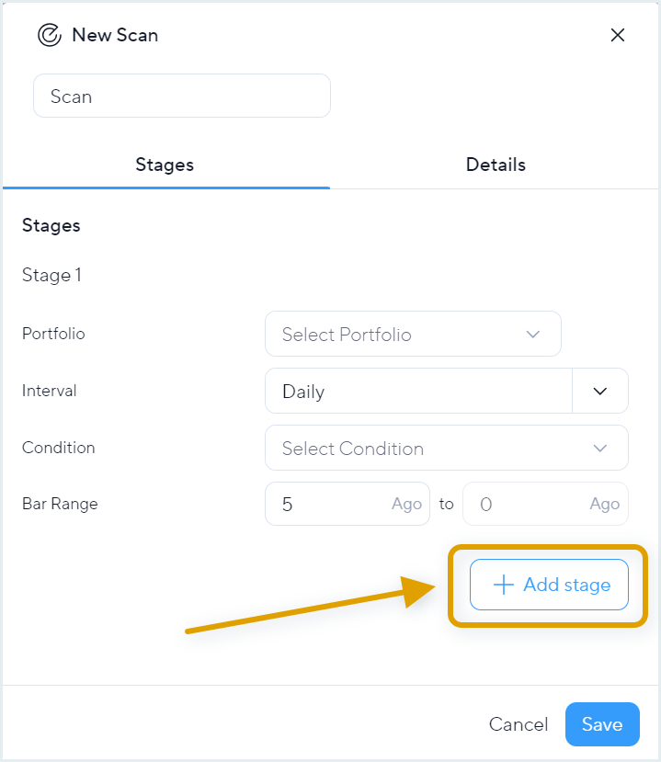Switch to the Details tab
The width and height of the screenshot is (661, 762).
[496, 165]
